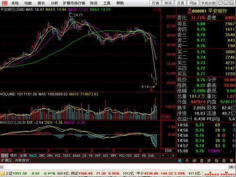Click the bottom horizontal scrollbar

[x=116, y=167]
